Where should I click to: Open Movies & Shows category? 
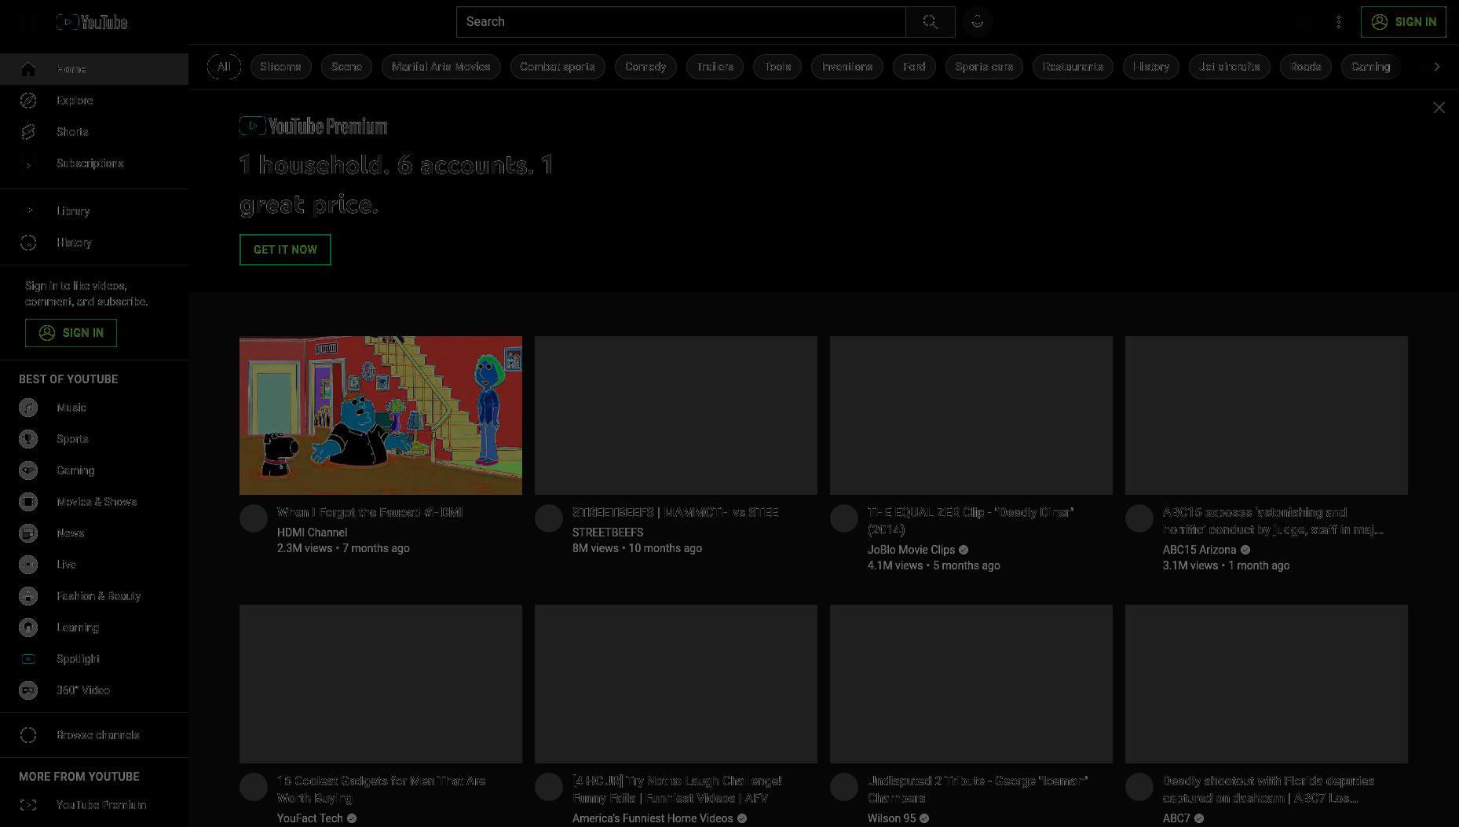(94, 502)
